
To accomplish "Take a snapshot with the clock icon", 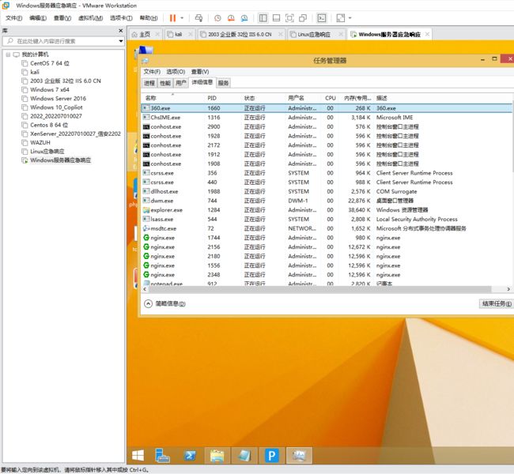I will [217, 18].
